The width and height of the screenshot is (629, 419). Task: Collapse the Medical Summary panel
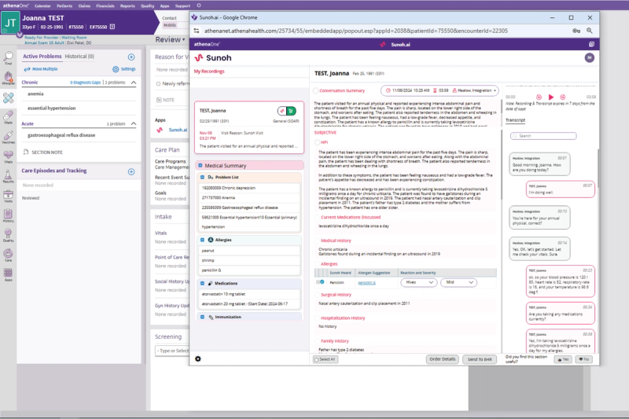tap(200, 165)
